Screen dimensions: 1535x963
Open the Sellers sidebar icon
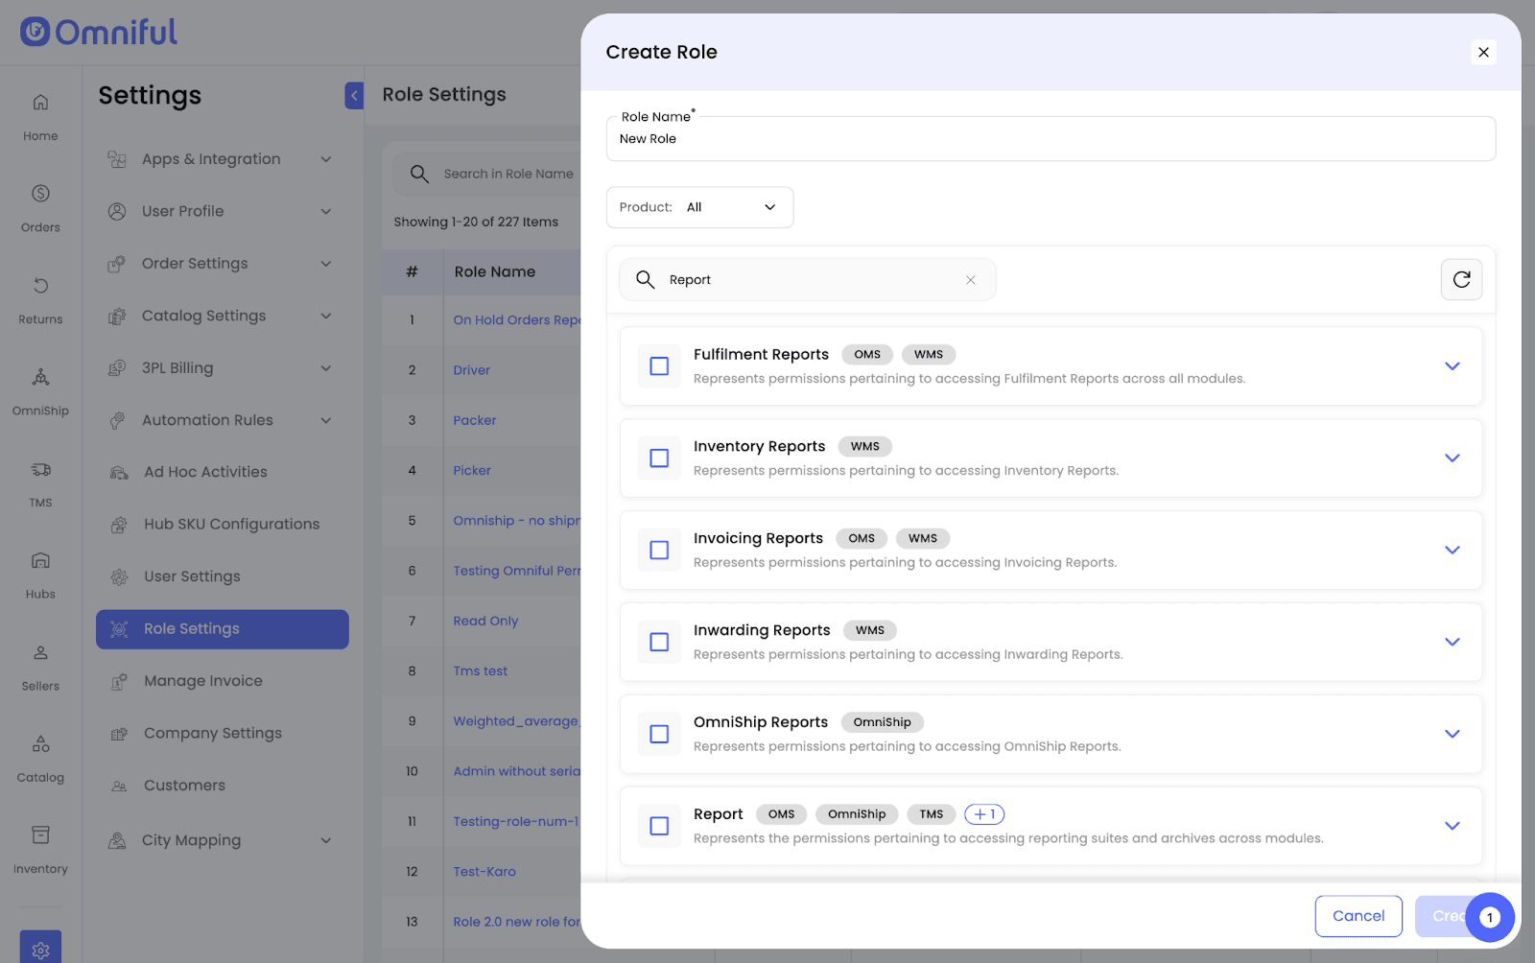tap(40, 665)
